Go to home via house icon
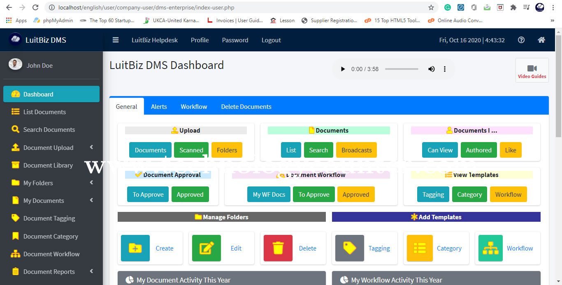 [541, 40]
